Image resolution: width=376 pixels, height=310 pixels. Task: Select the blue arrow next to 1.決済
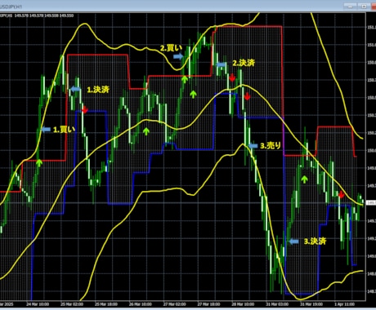[x=75, y=89]
